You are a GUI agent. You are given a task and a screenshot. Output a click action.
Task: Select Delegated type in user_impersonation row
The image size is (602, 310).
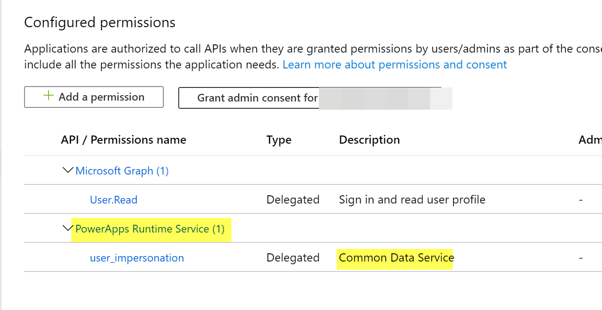tap(293, 258)
